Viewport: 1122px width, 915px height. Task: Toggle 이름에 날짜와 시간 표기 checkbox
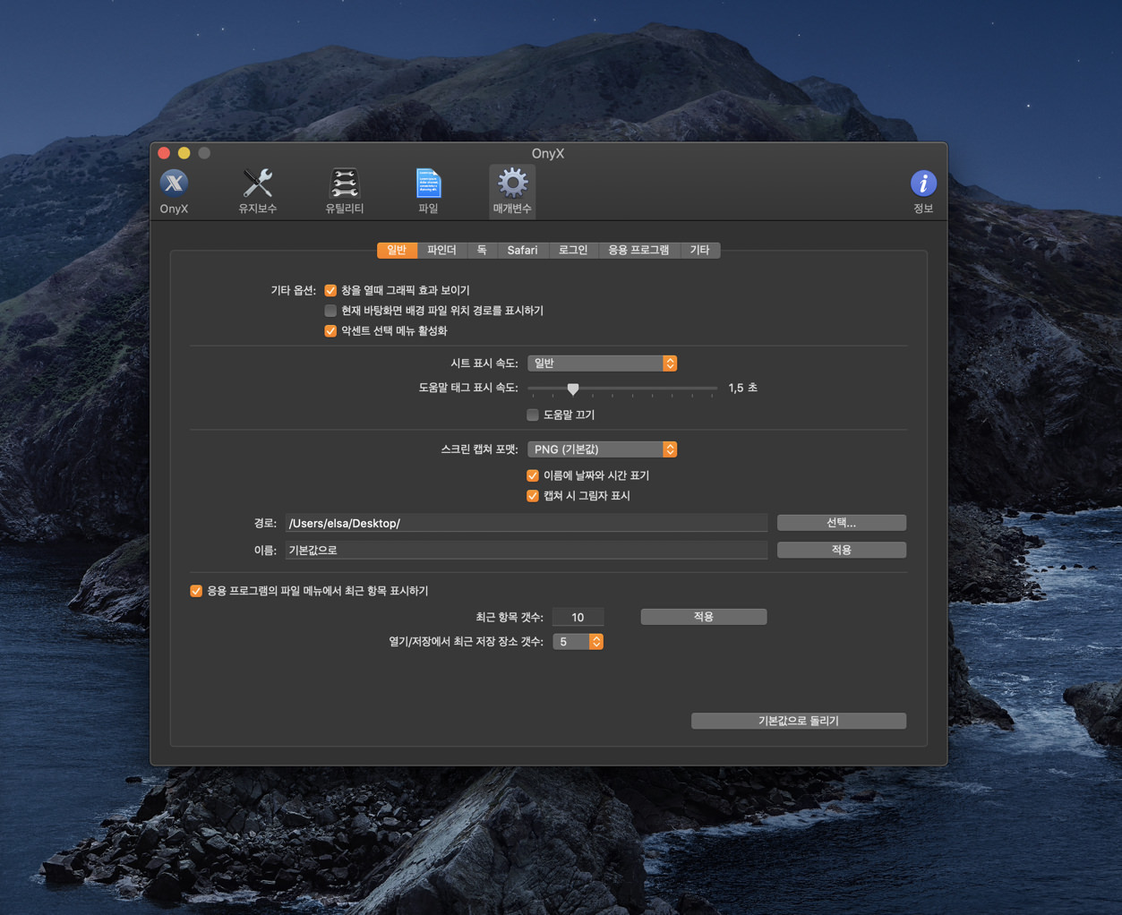click(x=533, y=475)
